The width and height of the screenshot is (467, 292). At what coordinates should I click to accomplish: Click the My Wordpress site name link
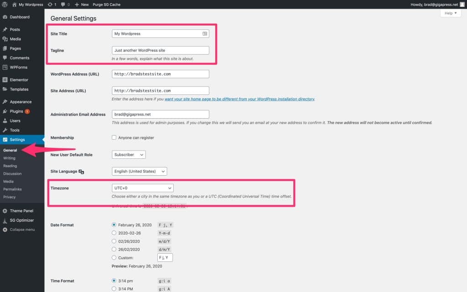(31, 5)
